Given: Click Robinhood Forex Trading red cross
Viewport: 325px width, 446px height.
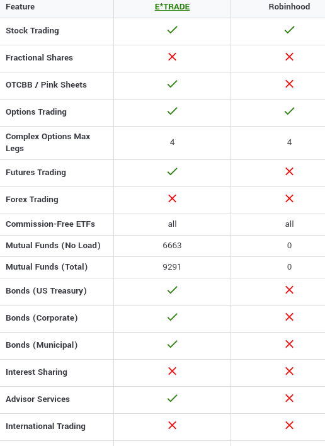Looking at the screenshot, I should click(x=289, y=198).
